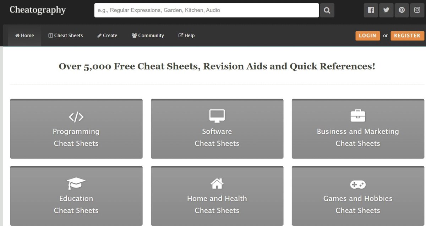Image resolution: width=426 pixels, height=226 pixels.
Task: Click the house icon for Home and Health
Action: coord(217,183)
